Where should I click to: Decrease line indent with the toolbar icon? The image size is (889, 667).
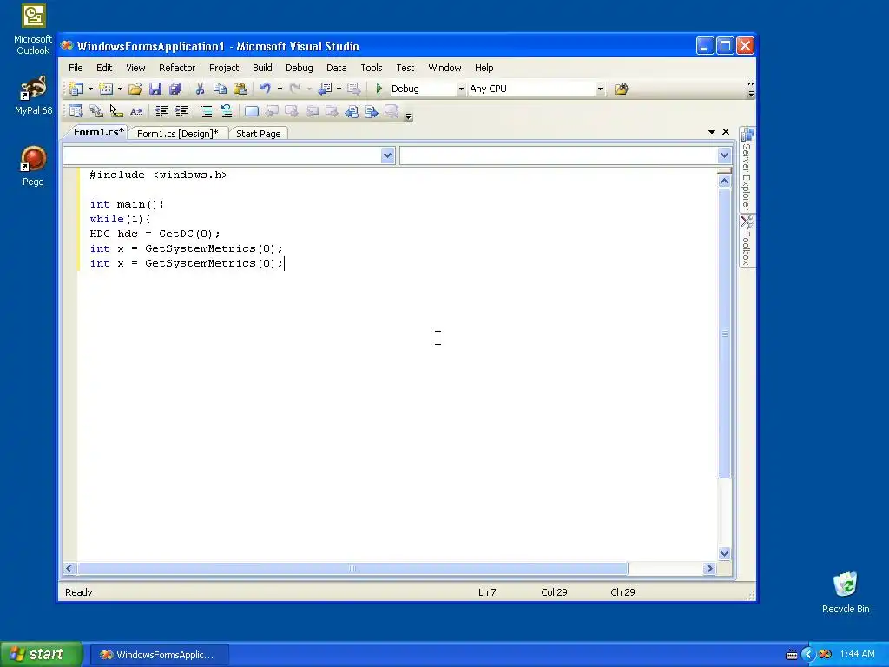162,111
